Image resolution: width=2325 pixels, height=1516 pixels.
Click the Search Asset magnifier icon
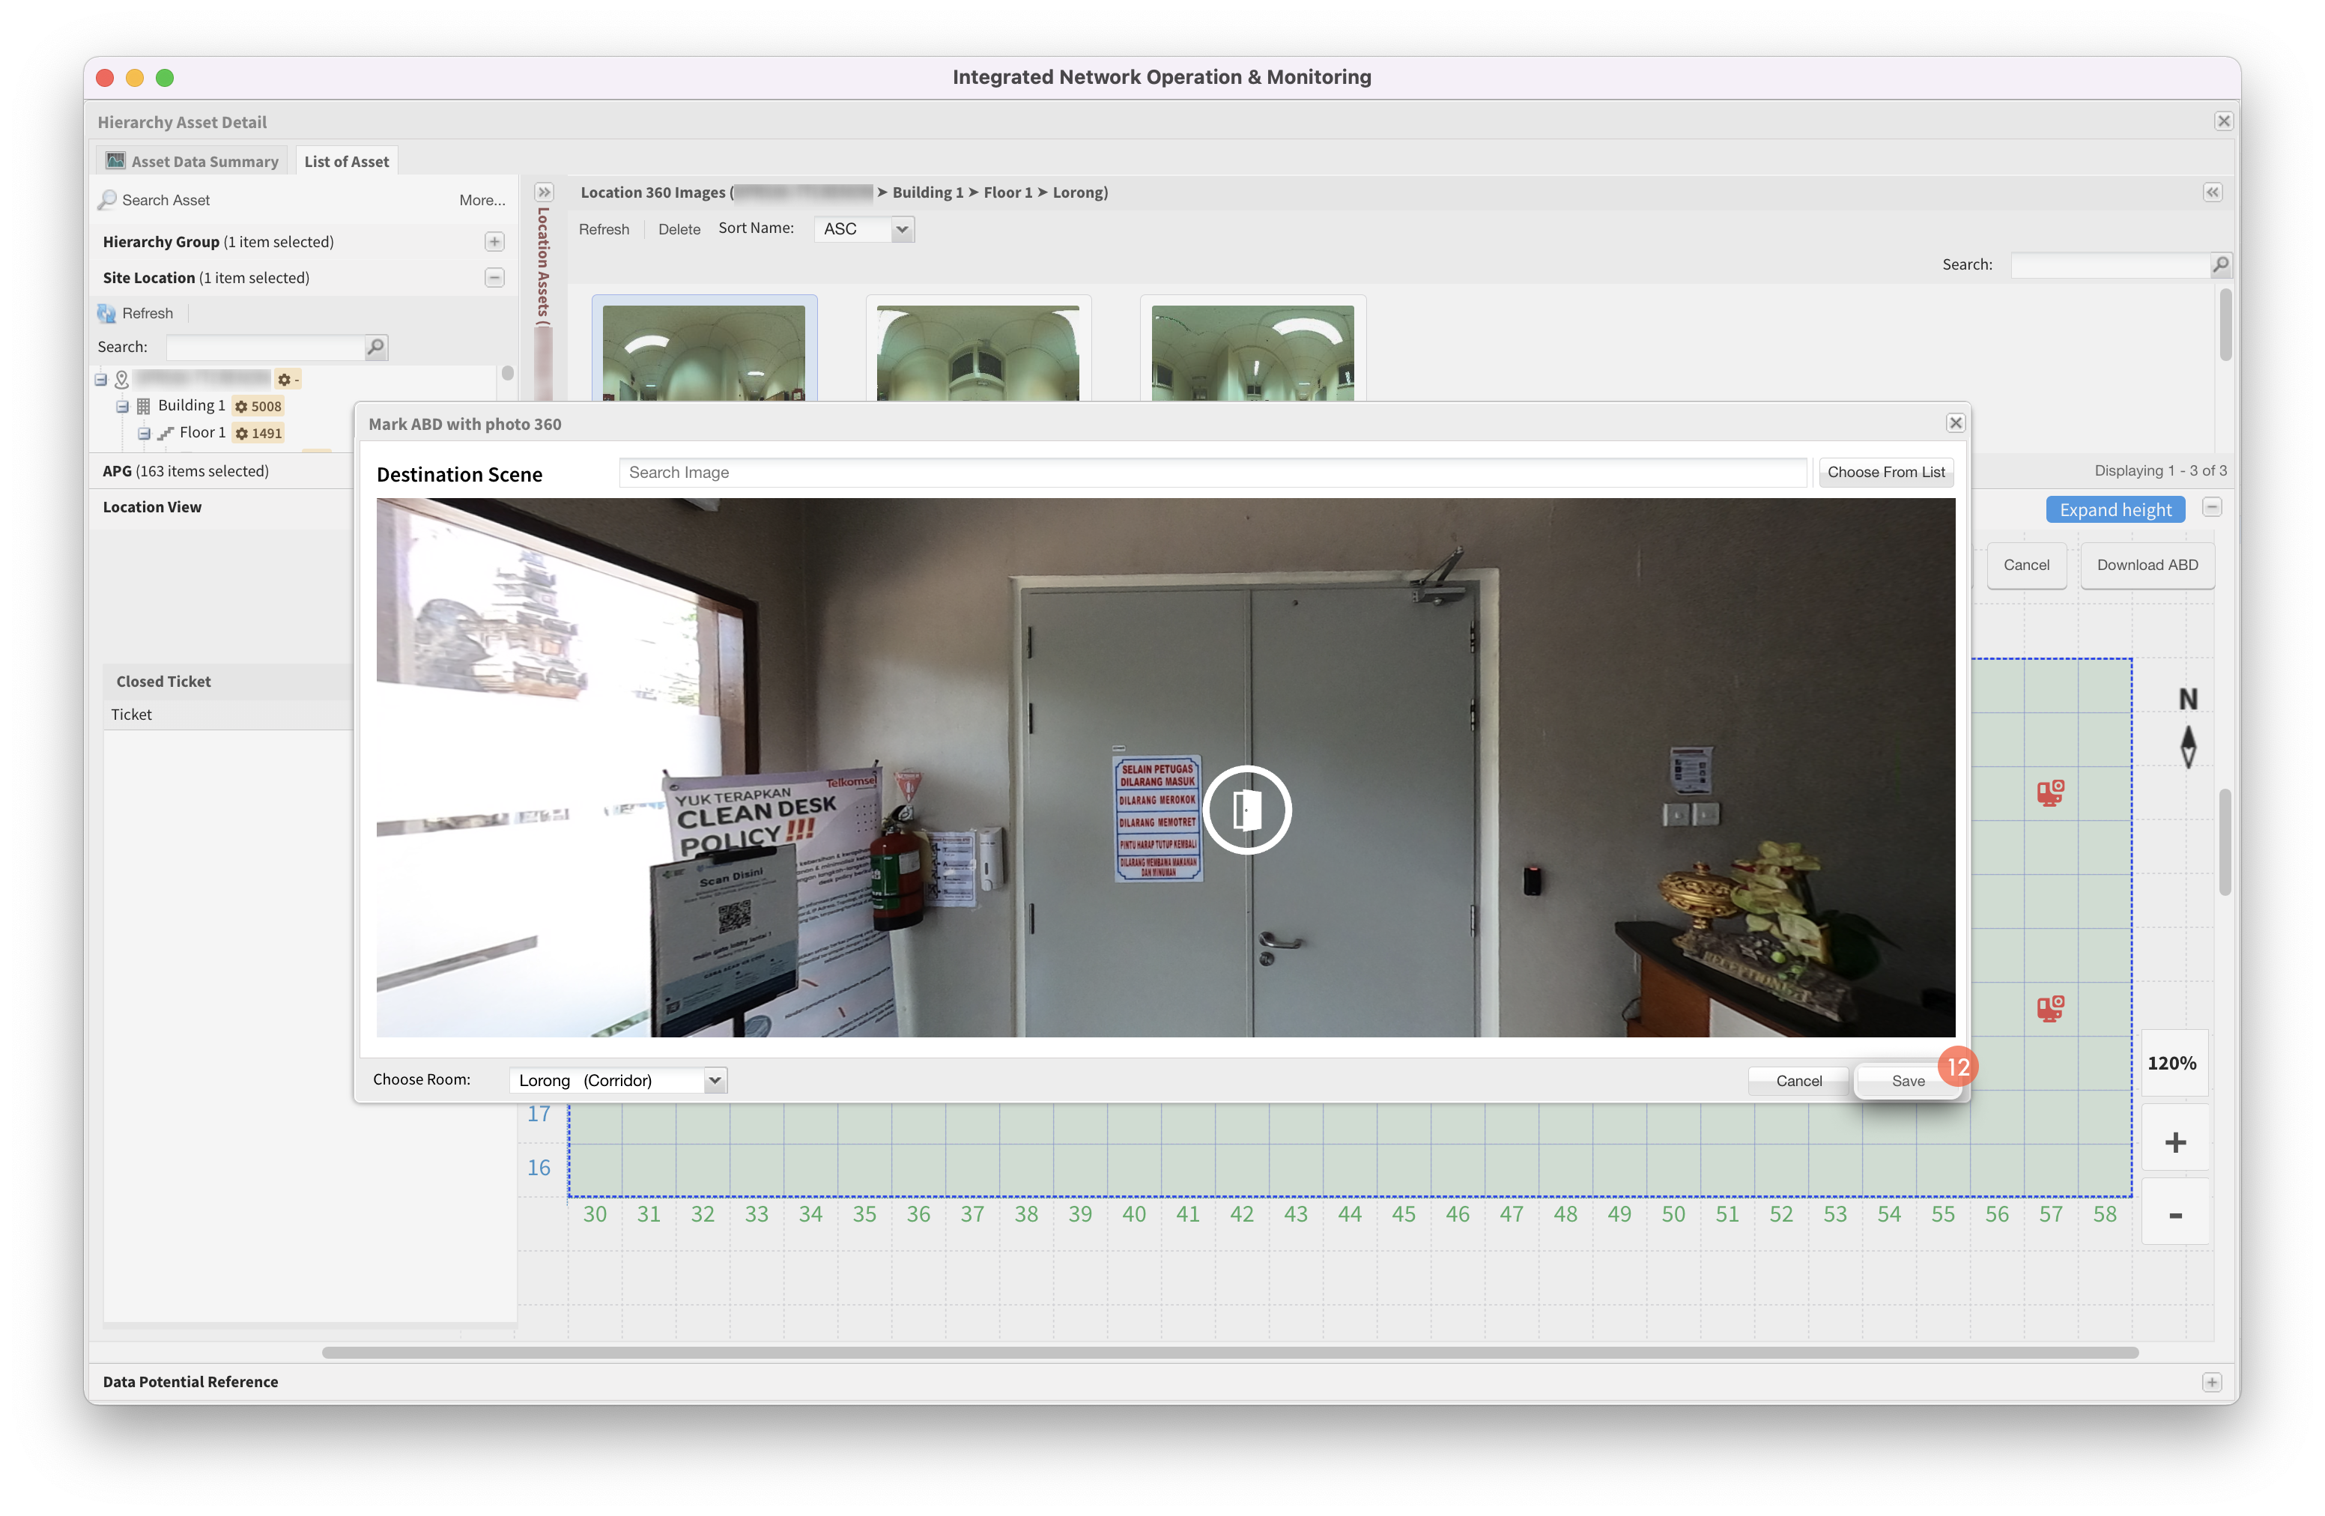[x=107, y=200]
